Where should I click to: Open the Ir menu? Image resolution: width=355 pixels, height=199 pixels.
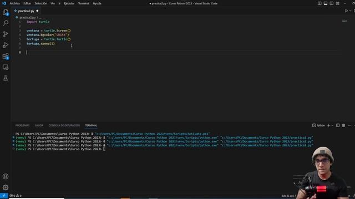(x=59, y=3)
